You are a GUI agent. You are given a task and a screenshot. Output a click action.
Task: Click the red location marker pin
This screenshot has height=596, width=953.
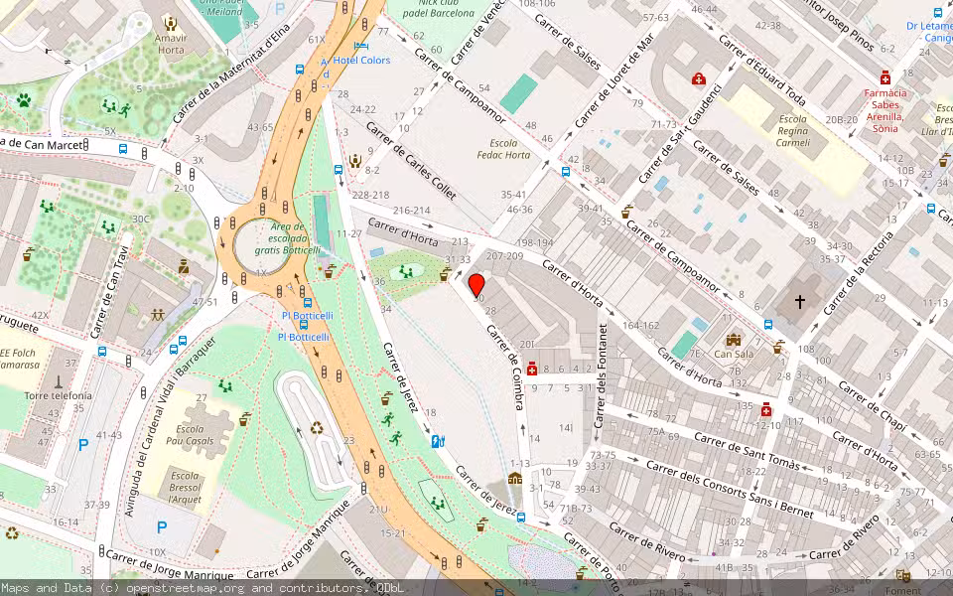(476, 285)
